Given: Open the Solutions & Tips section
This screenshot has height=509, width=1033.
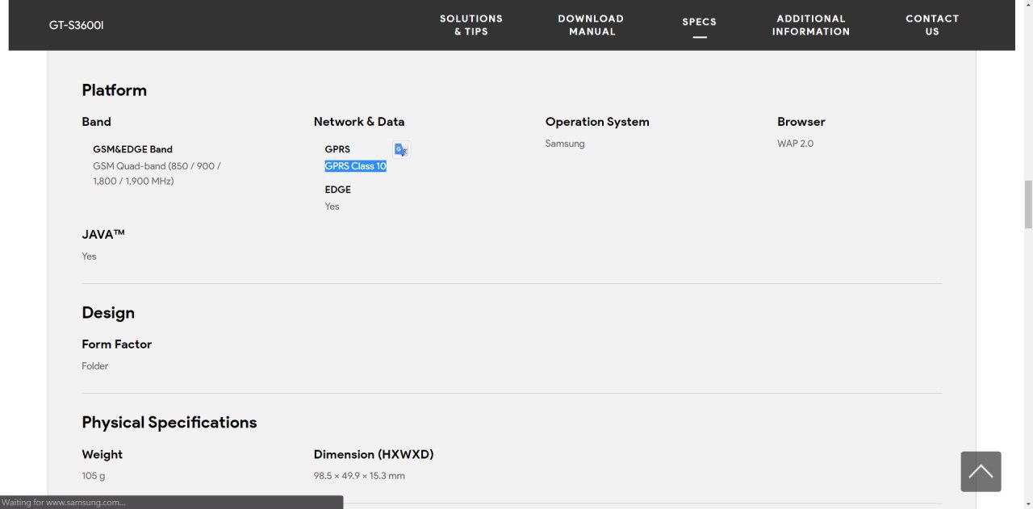Looking at the screenshot, I should (x=470, y=25).
